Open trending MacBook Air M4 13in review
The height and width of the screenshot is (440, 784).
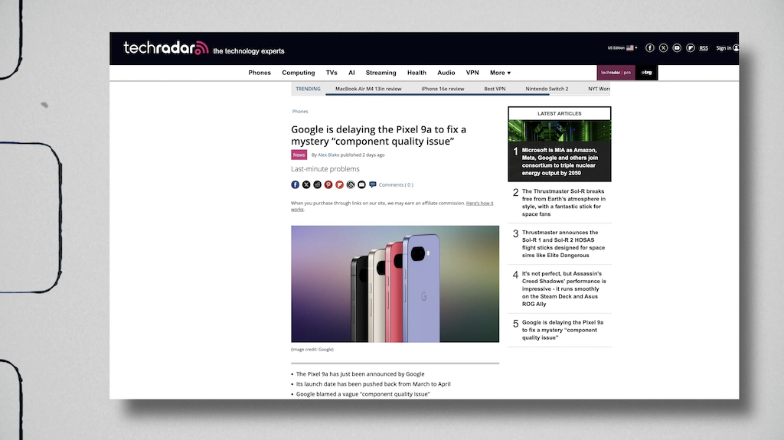tap(368, 89)
